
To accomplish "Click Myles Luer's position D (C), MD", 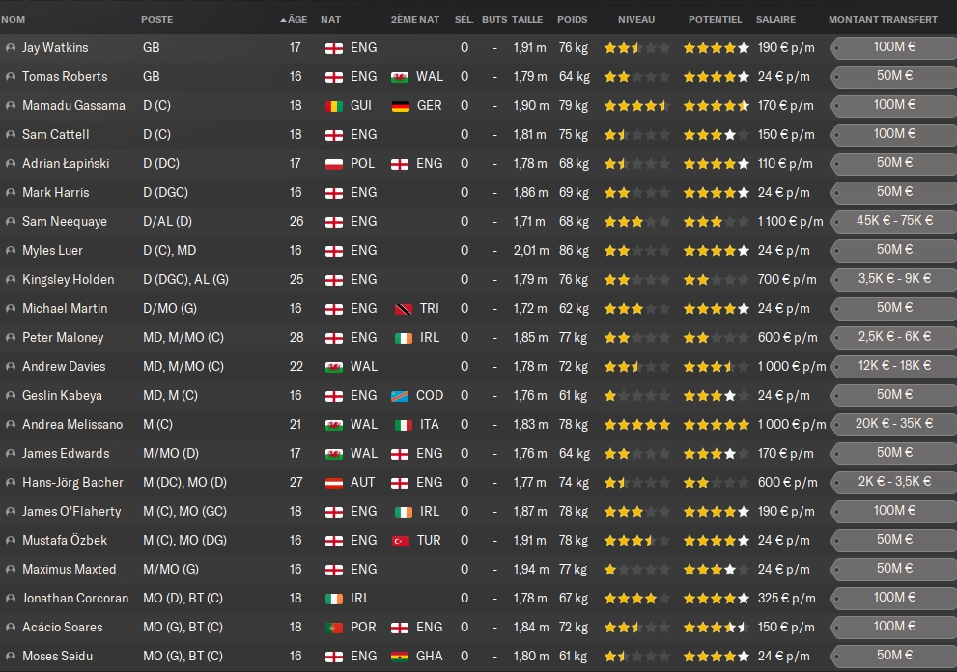I will point(169,250).
